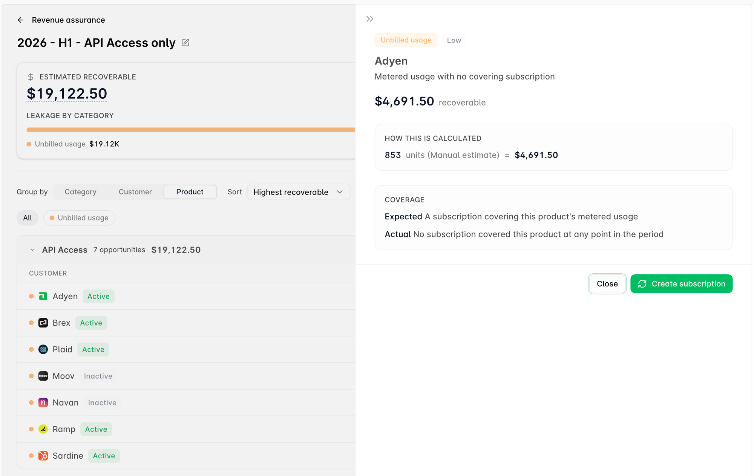
Task: Click the back arrow beside Revenue assurance
Action: coord(21,20)
